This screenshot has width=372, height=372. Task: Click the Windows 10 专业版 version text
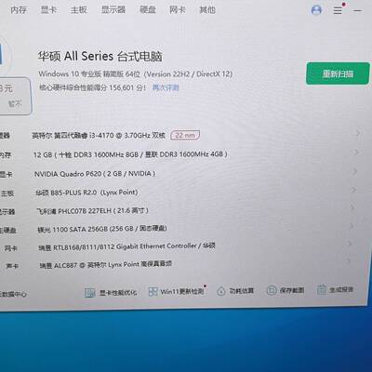(136, 74)
